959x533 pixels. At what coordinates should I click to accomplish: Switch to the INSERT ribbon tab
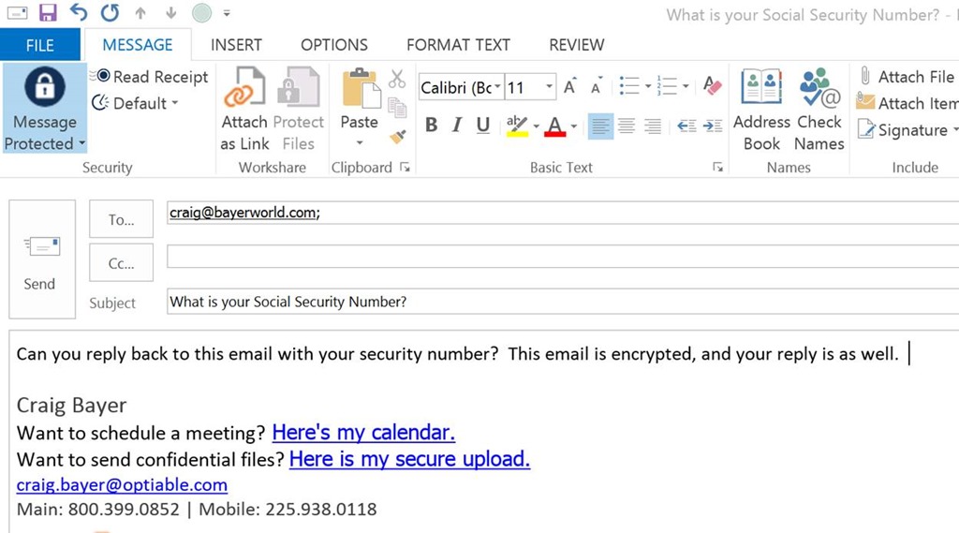236,45
